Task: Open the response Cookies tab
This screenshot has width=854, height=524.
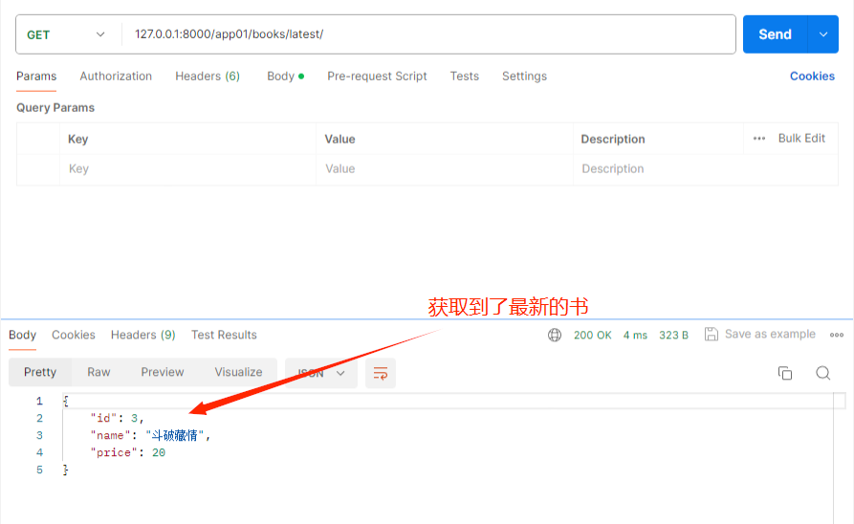Action: (74, 335)
